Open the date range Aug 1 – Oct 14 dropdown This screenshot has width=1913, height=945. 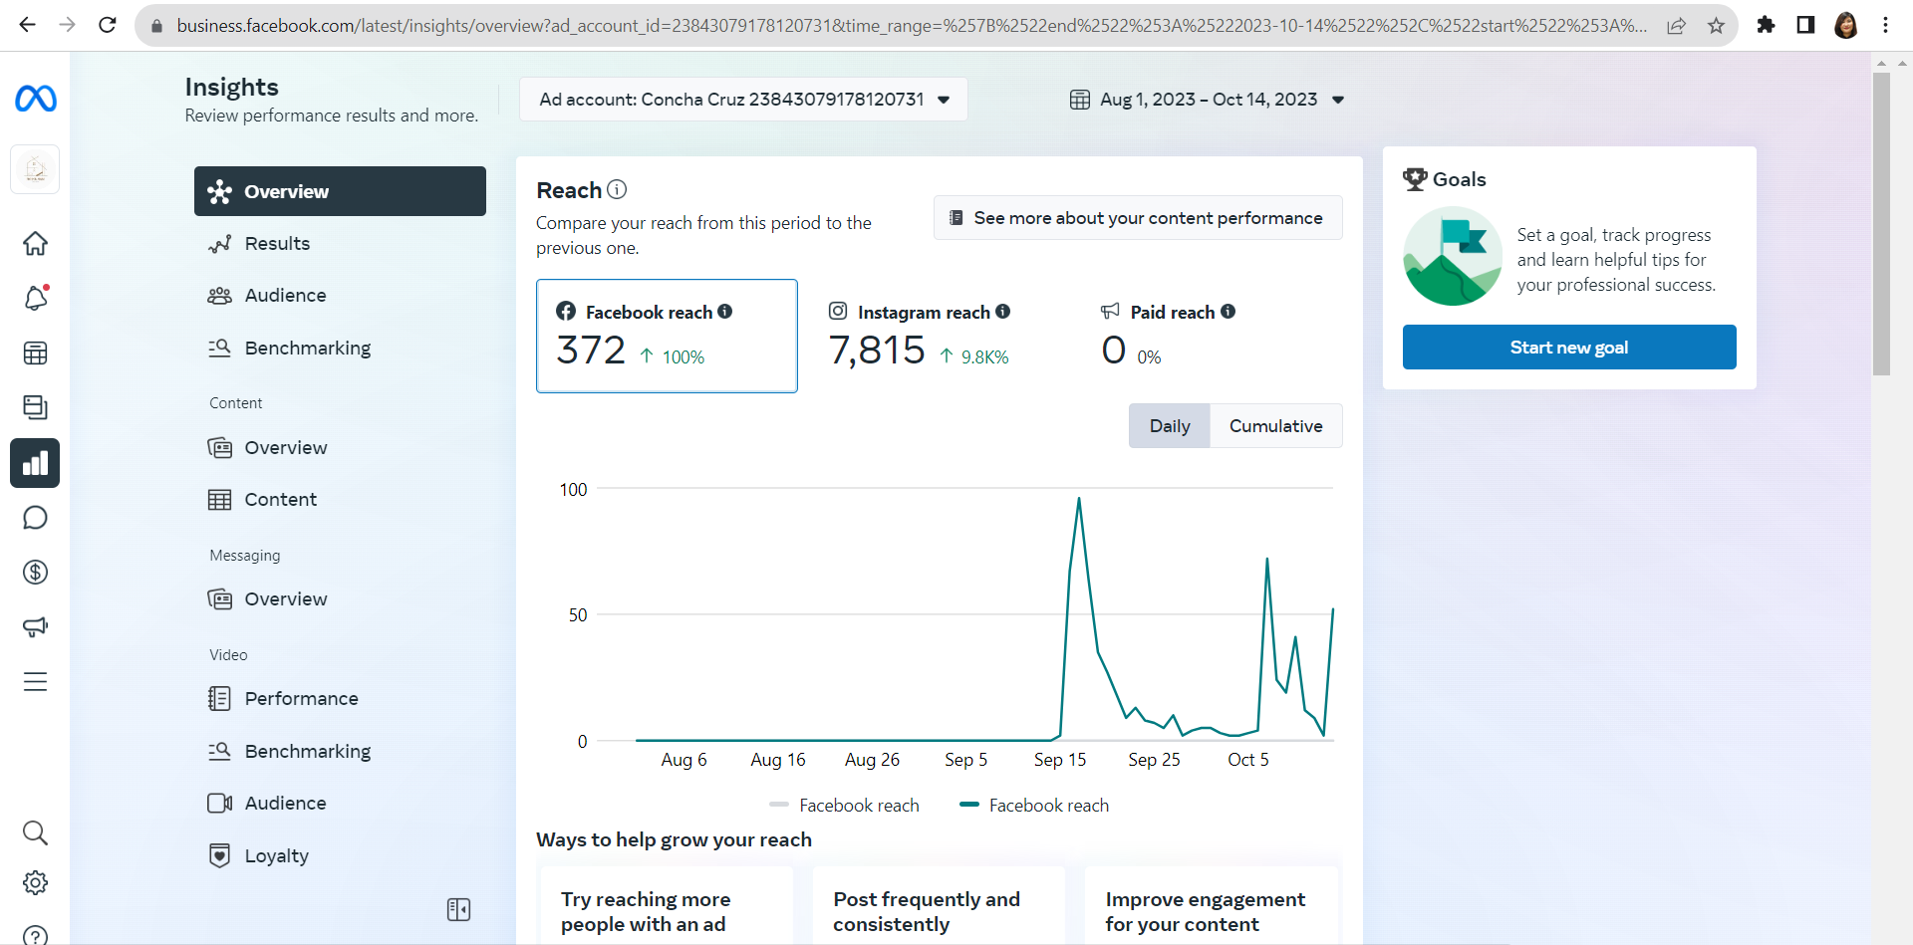(1208, 100)
